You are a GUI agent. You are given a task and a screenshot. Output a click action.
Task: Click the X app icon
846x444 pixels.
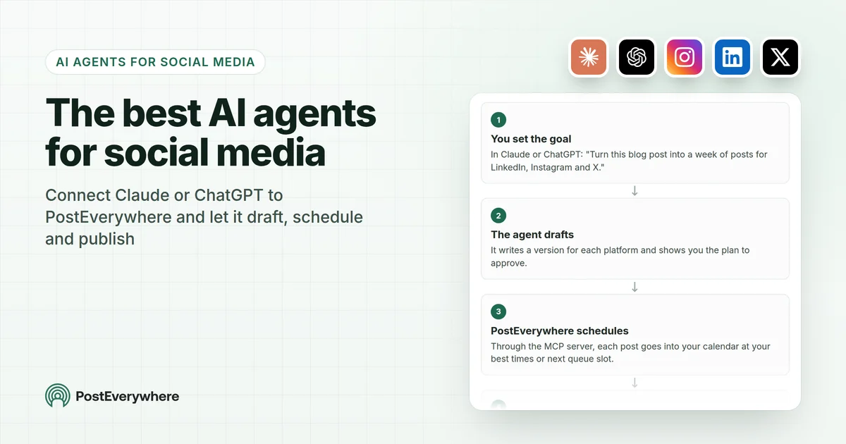(780, 57)
